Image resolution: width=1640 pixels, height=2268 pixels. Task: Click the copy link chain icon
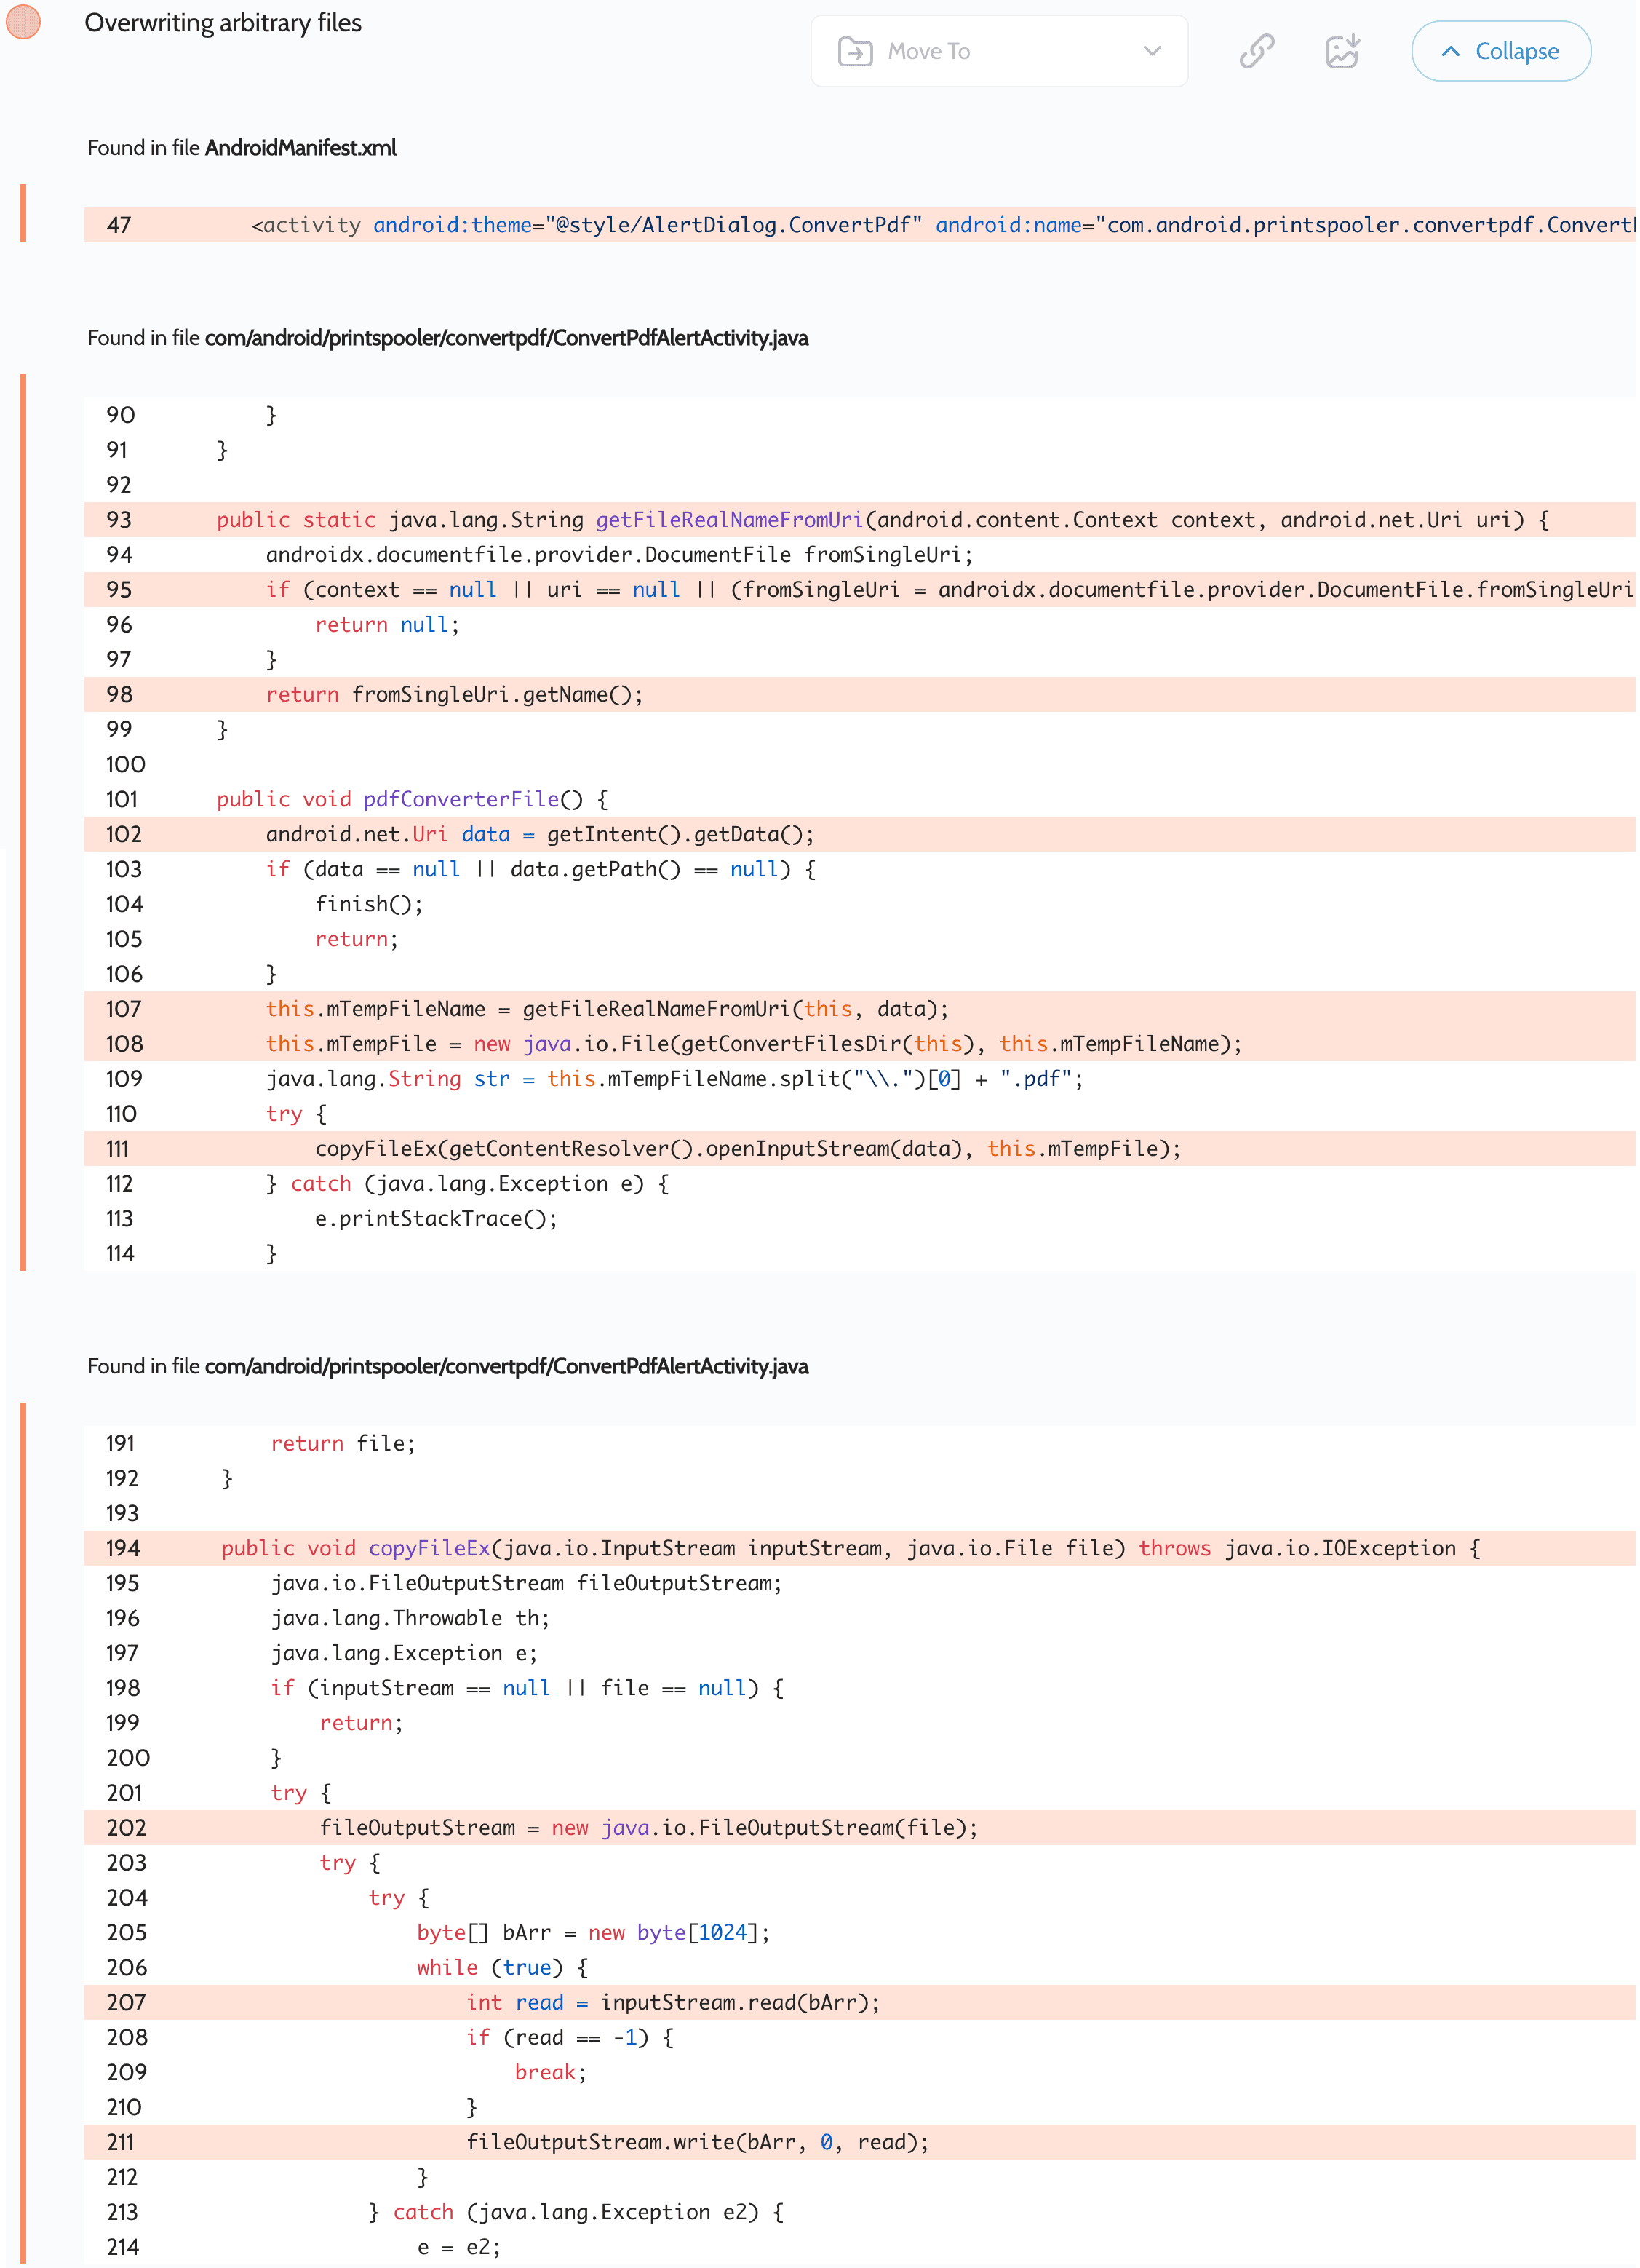pyautogui.click(x=1257, y=51)
